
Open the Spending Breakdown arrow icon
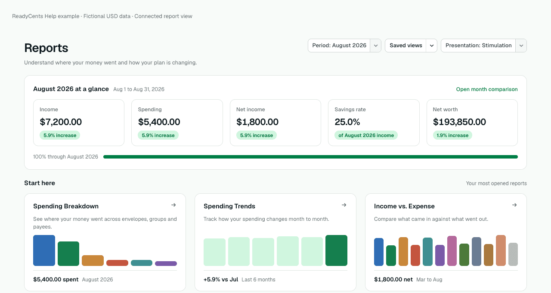(x=173, y=205)
